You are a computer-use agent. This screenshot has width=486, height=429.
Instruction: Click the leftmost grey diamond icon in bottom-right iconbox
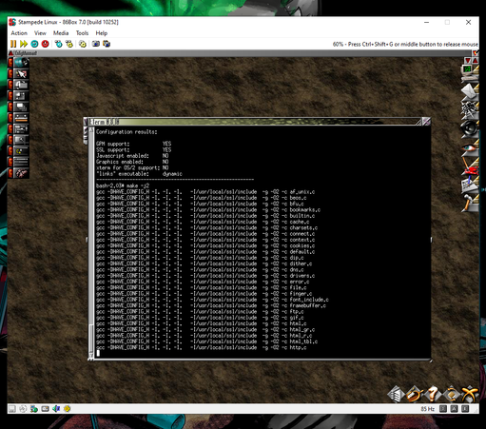coord(396,394)
